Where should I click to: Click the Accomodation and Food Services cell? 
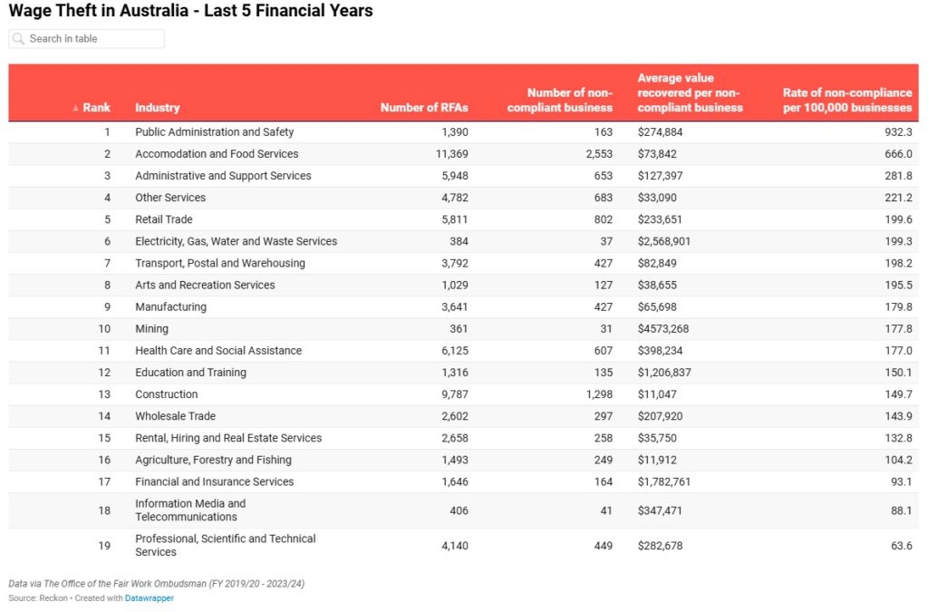click(217, 154)
